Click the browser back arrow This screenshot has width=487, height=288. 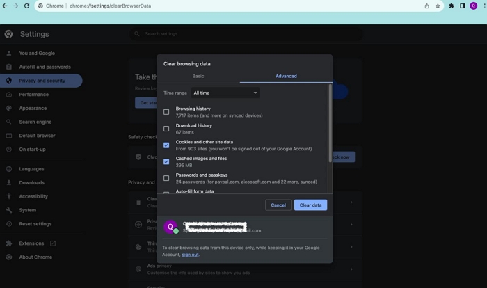click(5, 6)
